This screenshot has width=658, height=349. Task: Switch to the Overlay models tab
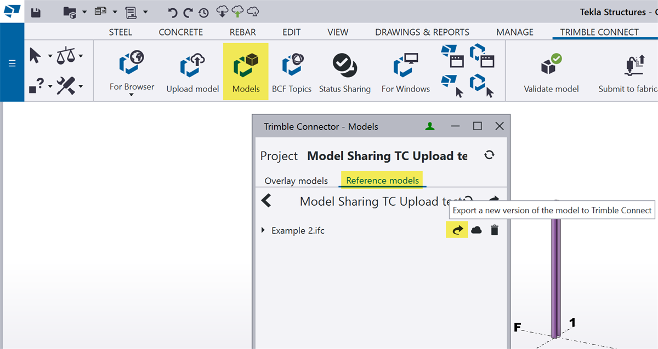tap(296, 181)
